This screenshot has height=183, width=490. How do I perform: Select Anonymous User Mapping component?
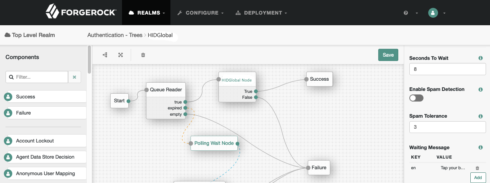point(45,173)
